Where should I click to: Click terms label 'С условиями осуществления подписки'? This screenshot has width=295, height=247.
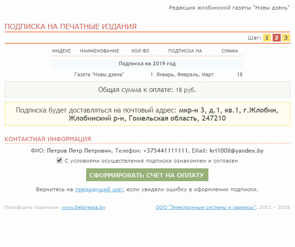(x=151, y=161)
